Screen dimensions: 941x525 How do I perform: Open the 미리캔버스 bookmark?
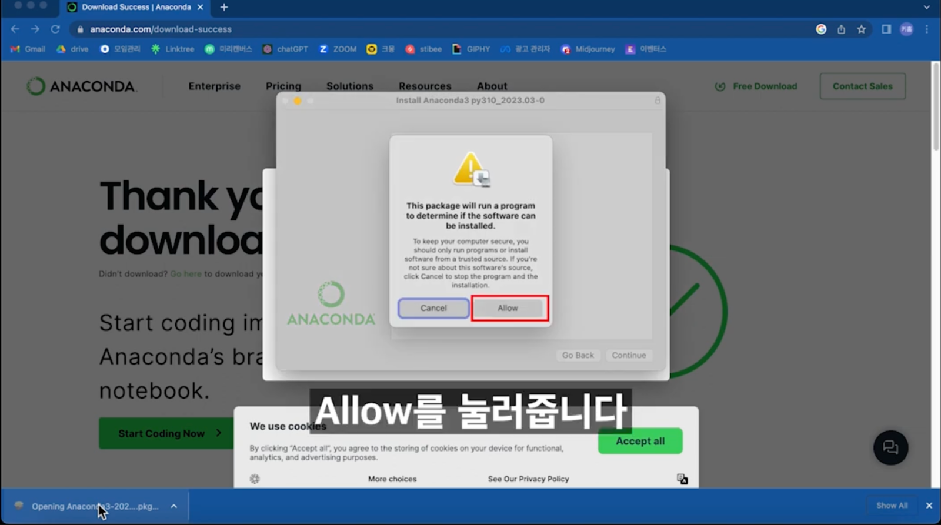[228, 49]
